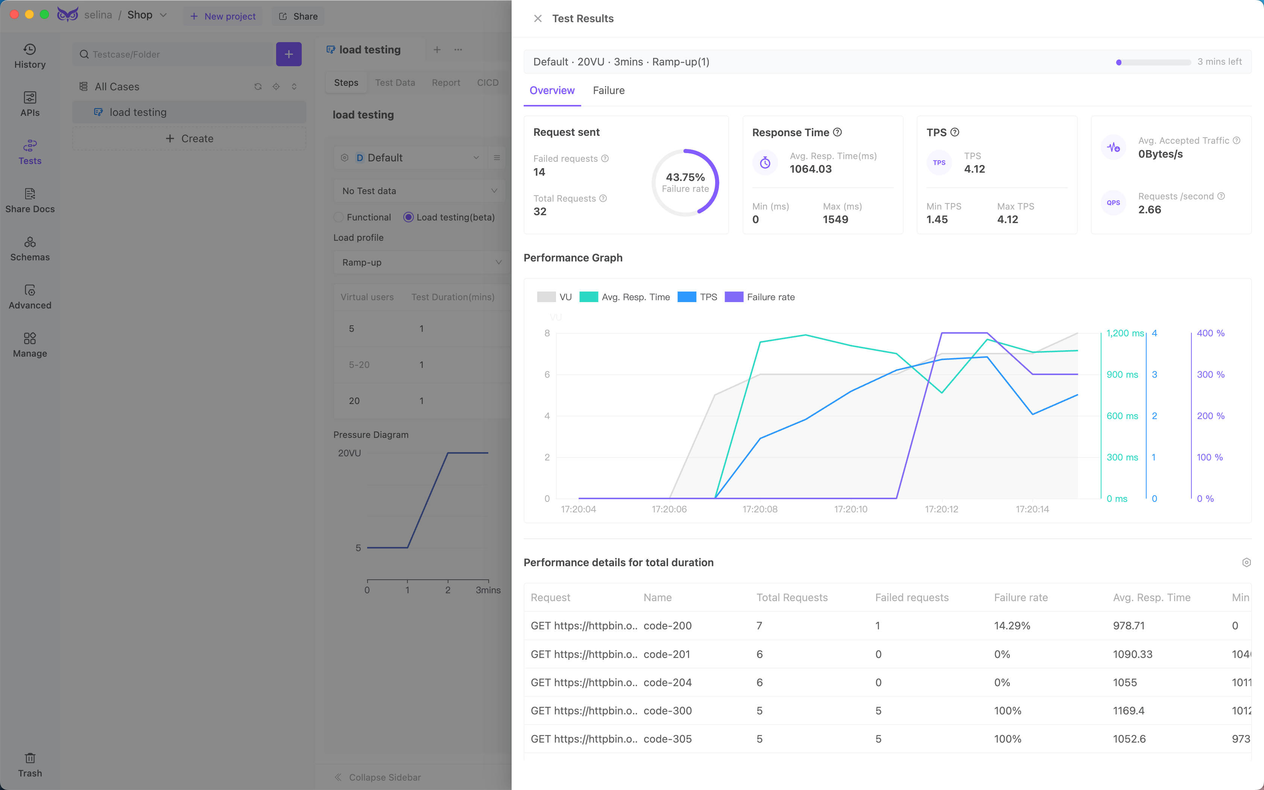1264x790 pixels.
Task: Select the Functional radio option
Action: (339, 217)
